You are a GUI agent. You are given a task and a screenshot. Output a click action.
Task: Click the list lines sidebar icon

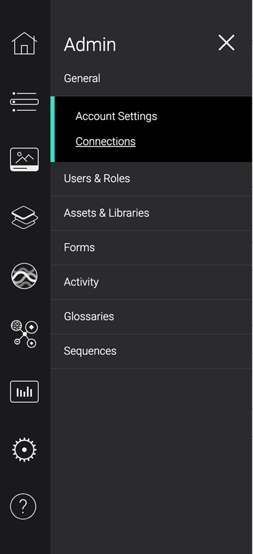[x=25, y=102]
